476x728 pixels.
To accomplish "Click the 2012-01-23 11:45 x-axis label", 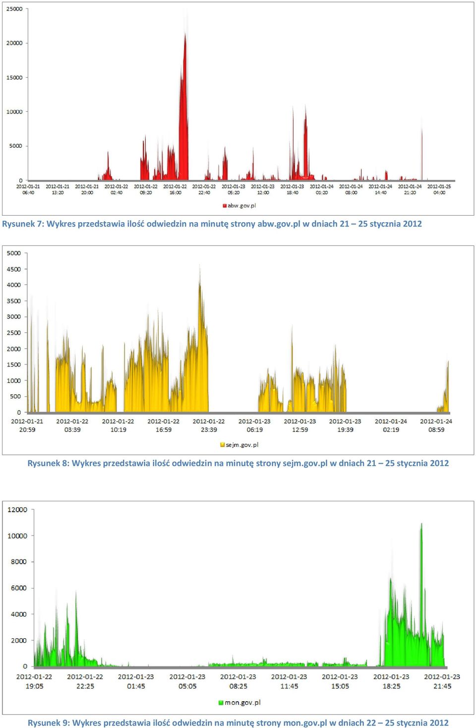I will coord(289,681).
